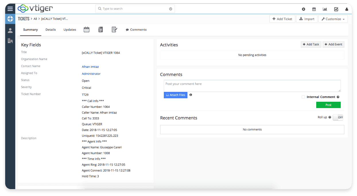Image resolution: width=357 pixels, height=196 pixels.
Task: Click the Attach Files button
Action: click(x=176, y=95)
